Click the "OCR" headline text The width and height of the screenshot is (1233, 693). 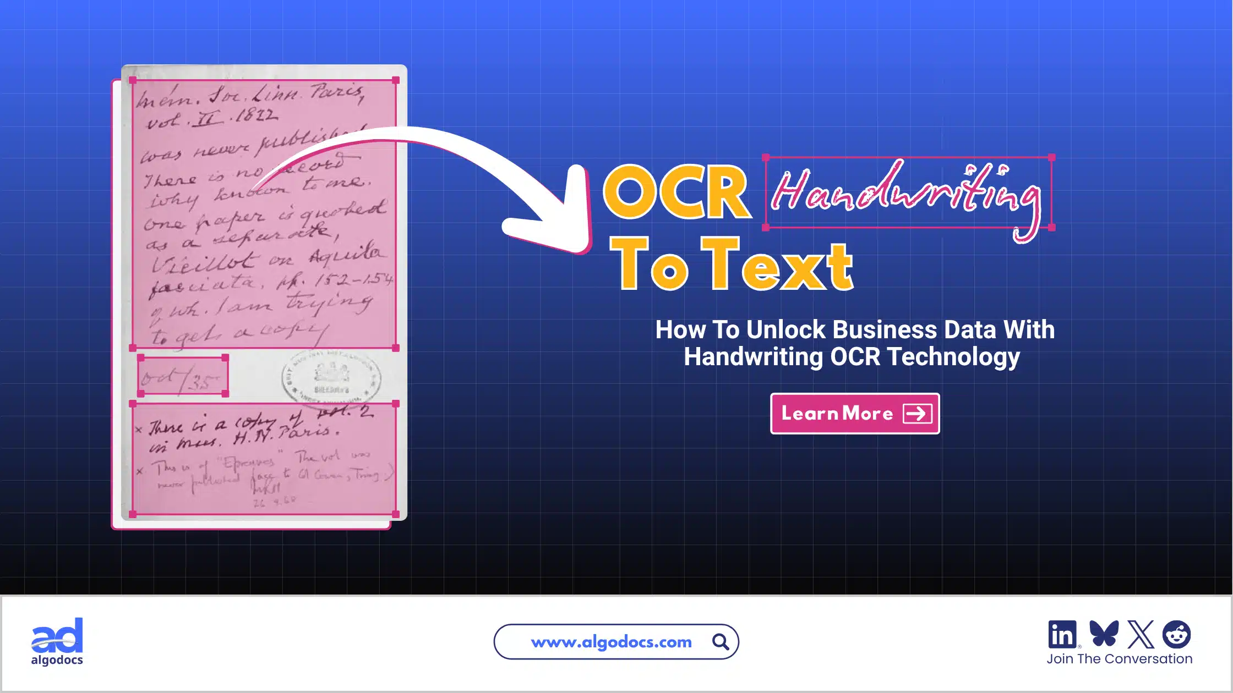[x=677, y=192]
